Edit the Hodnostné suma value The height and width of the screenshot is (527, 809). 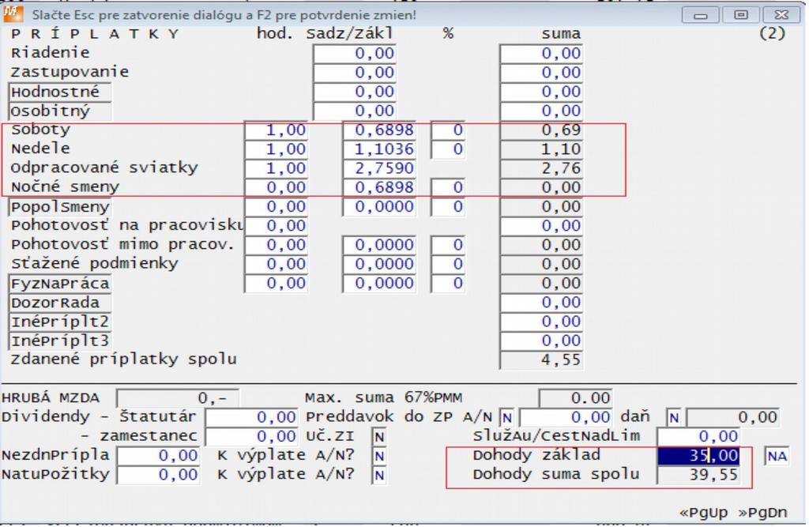pos(541,92)
